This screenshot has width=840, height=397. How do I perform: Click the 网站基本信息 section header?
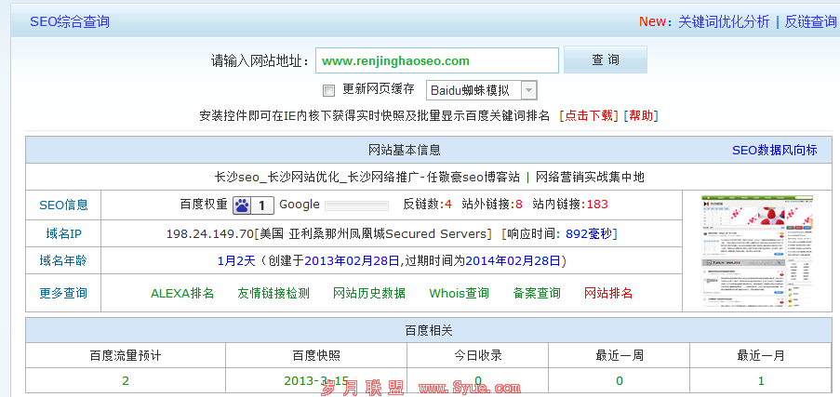point(405,151)
